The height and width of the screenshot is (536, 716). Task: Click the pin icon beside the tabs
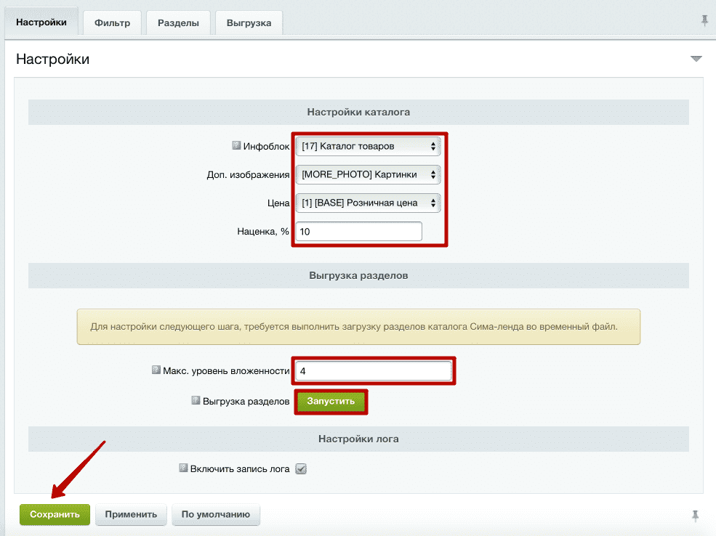click(704, 22)
